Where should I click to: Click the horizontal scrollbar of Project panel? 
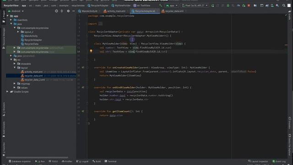(37, 158)
